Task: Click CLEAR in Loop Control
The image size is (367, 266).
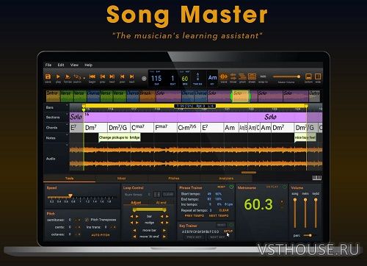Action: pos(168,194)
